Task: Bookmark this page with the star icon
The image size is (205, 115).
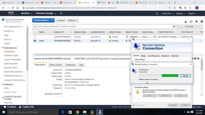Action: click(x=175, y=8)
